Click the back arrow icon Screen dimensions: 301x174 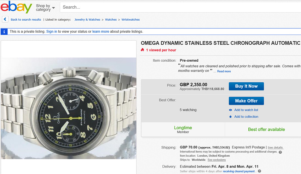(5, 19)
